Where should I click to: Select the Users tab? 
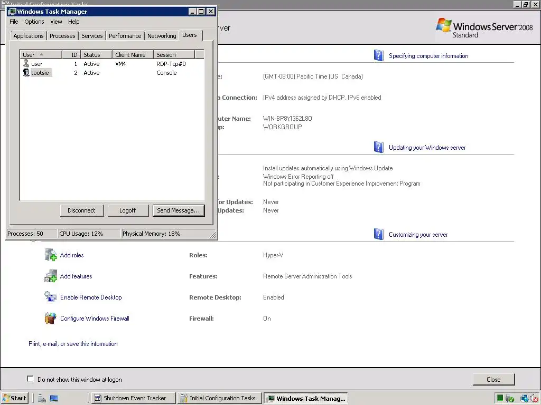[190, 35]
